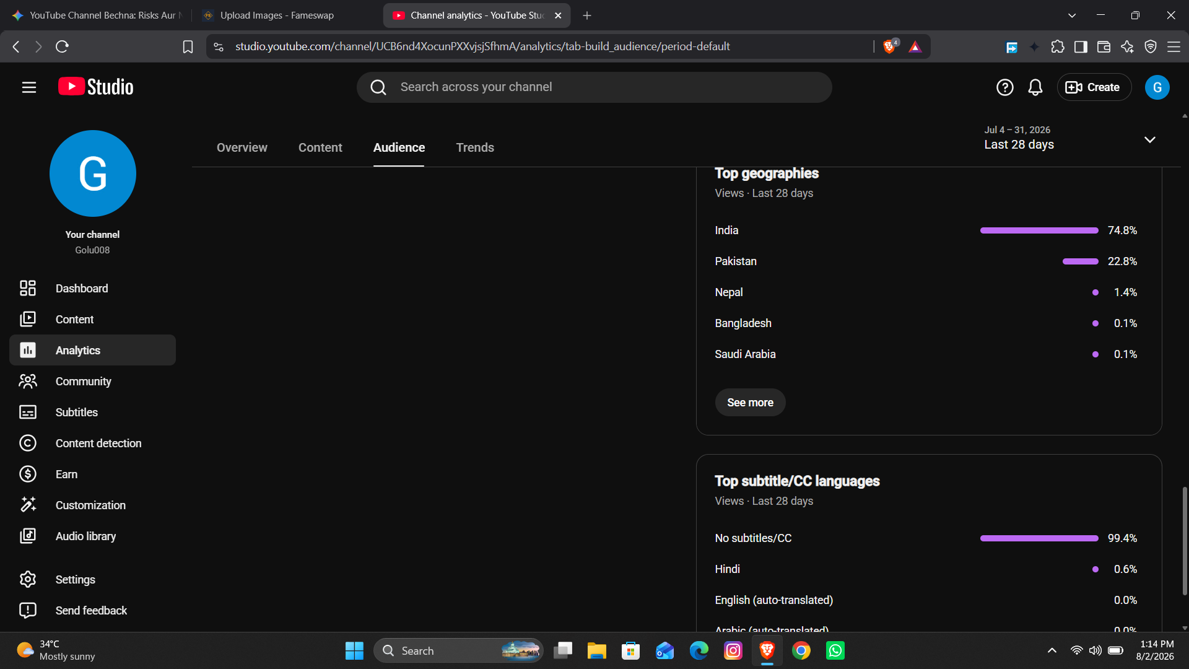Go back with the browser back arrow
This screenshot has width=1189, height=669.
[16, 46]
